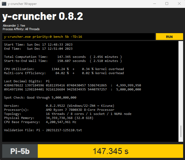
Task: Click the Total Computation Time line
Action: pos(63,57)
